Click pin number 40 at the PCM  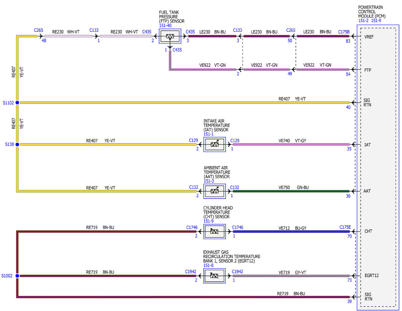coord(348,107)
